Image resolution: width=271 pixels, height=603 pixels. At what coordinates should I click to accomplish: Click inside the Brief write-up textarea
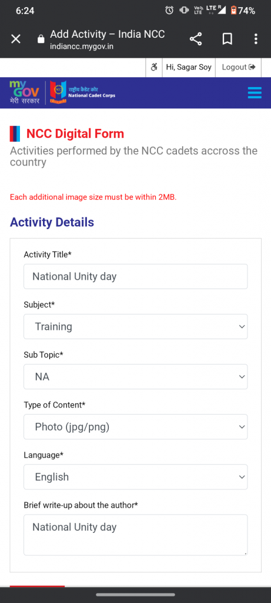pyautogui.click(x=135, y=535)
